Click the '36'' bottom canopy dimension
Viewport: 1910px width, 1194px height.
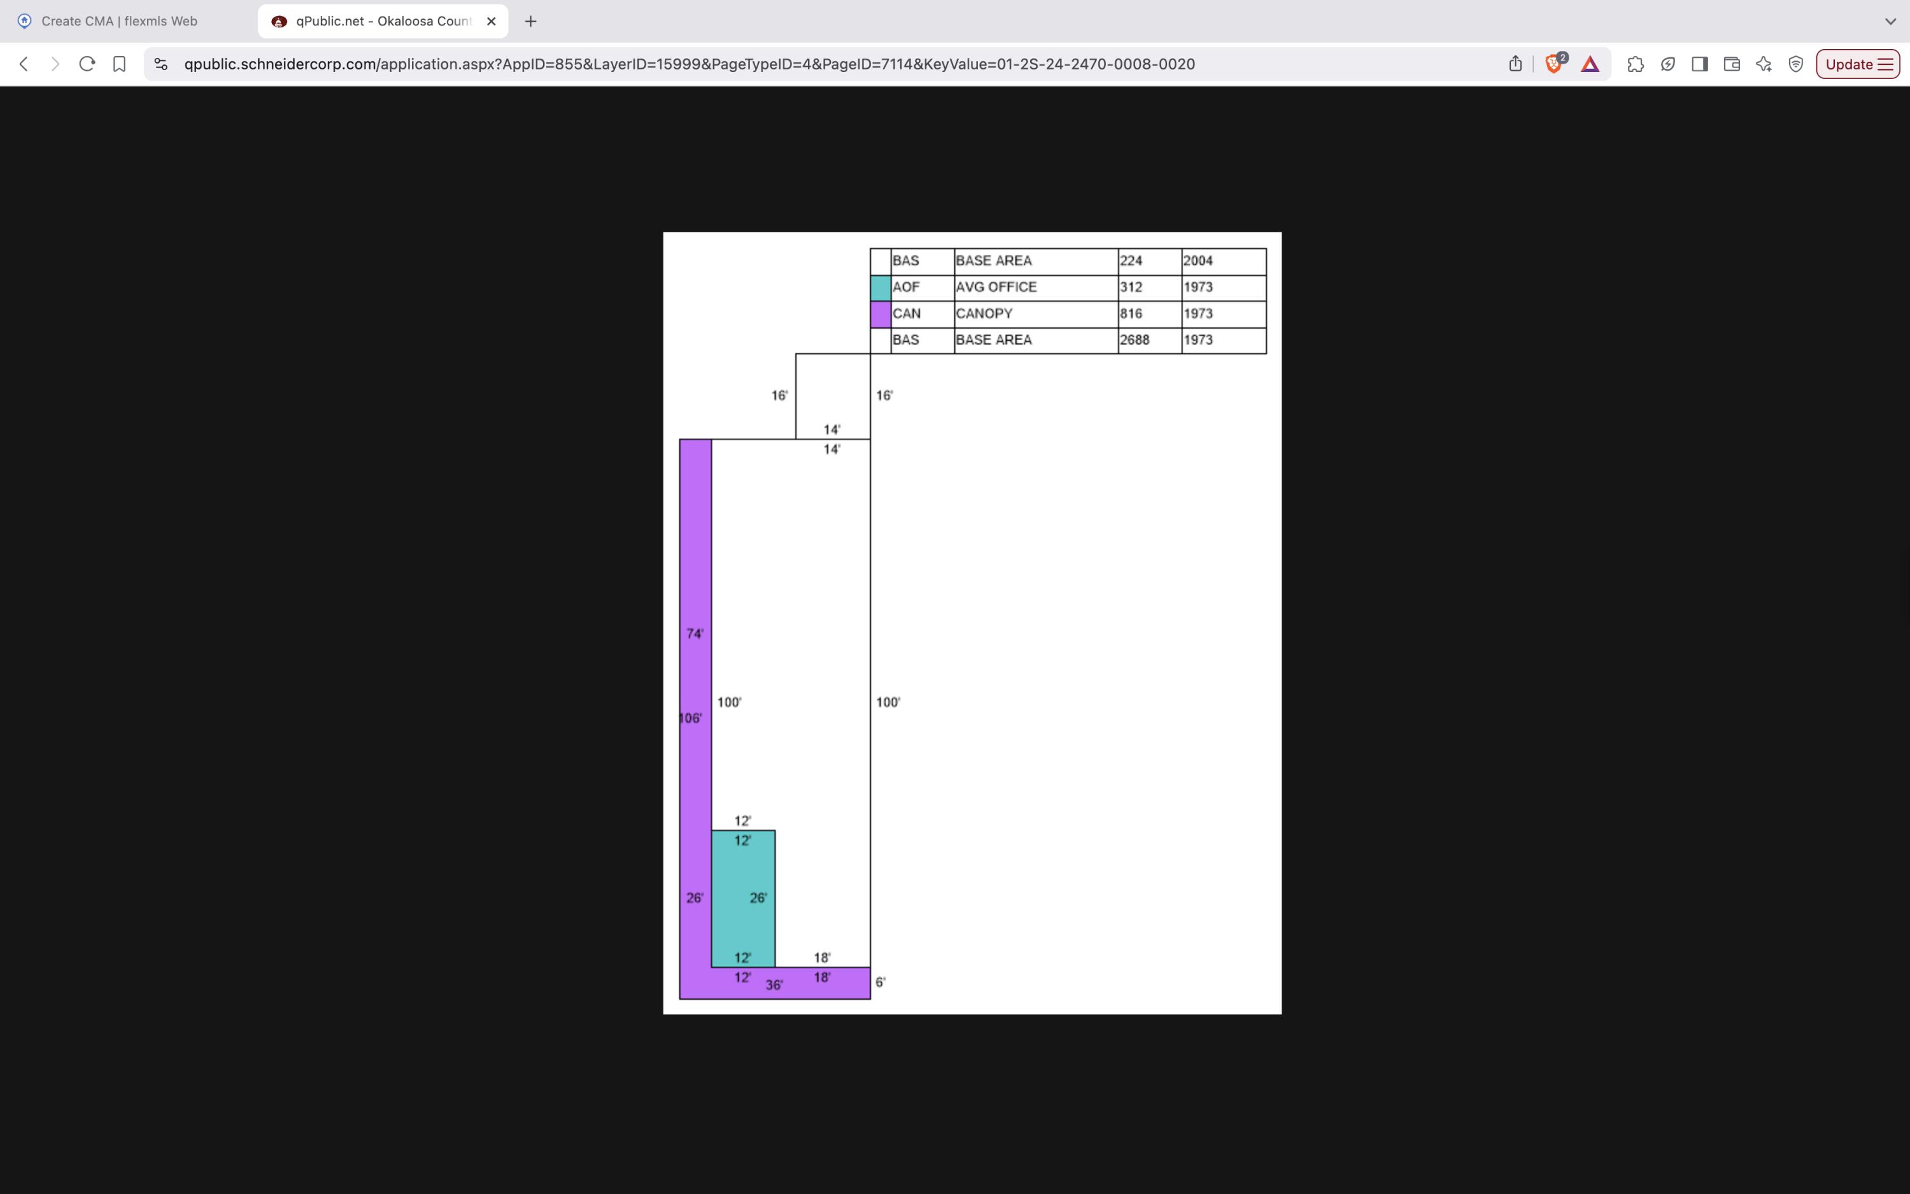click(x=774, y=984)
